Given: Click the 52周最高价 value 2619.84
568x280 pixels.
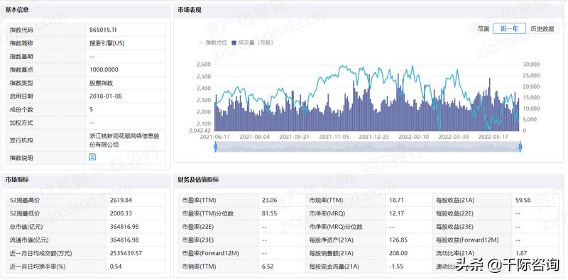Looking at the screenshot, I should [121, 200].
